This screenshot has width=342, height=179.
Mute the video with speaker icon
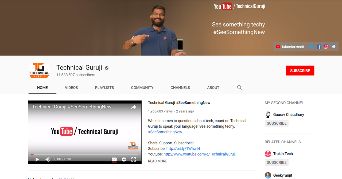tap(48, 159)
